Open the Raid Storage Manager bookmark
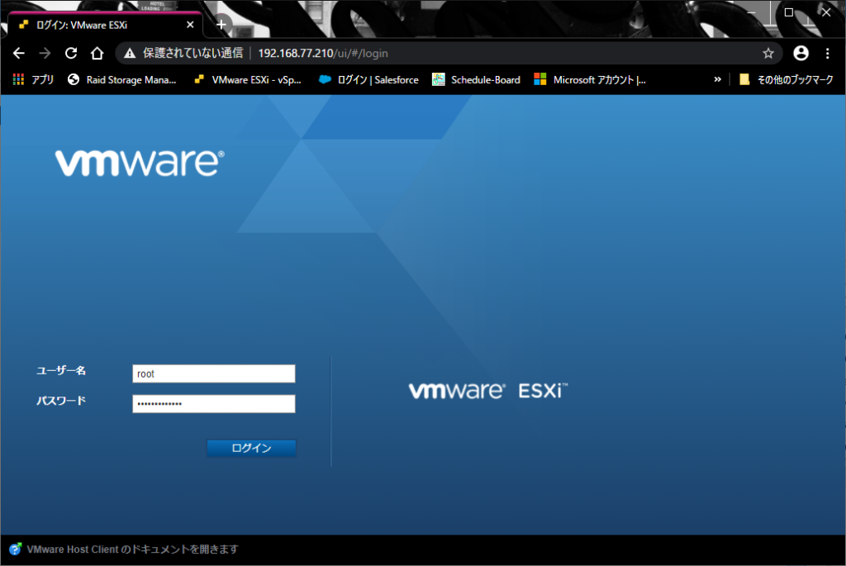Image resolution: width=846 pixels, height=566 pixels. click(x=122, y=80)
